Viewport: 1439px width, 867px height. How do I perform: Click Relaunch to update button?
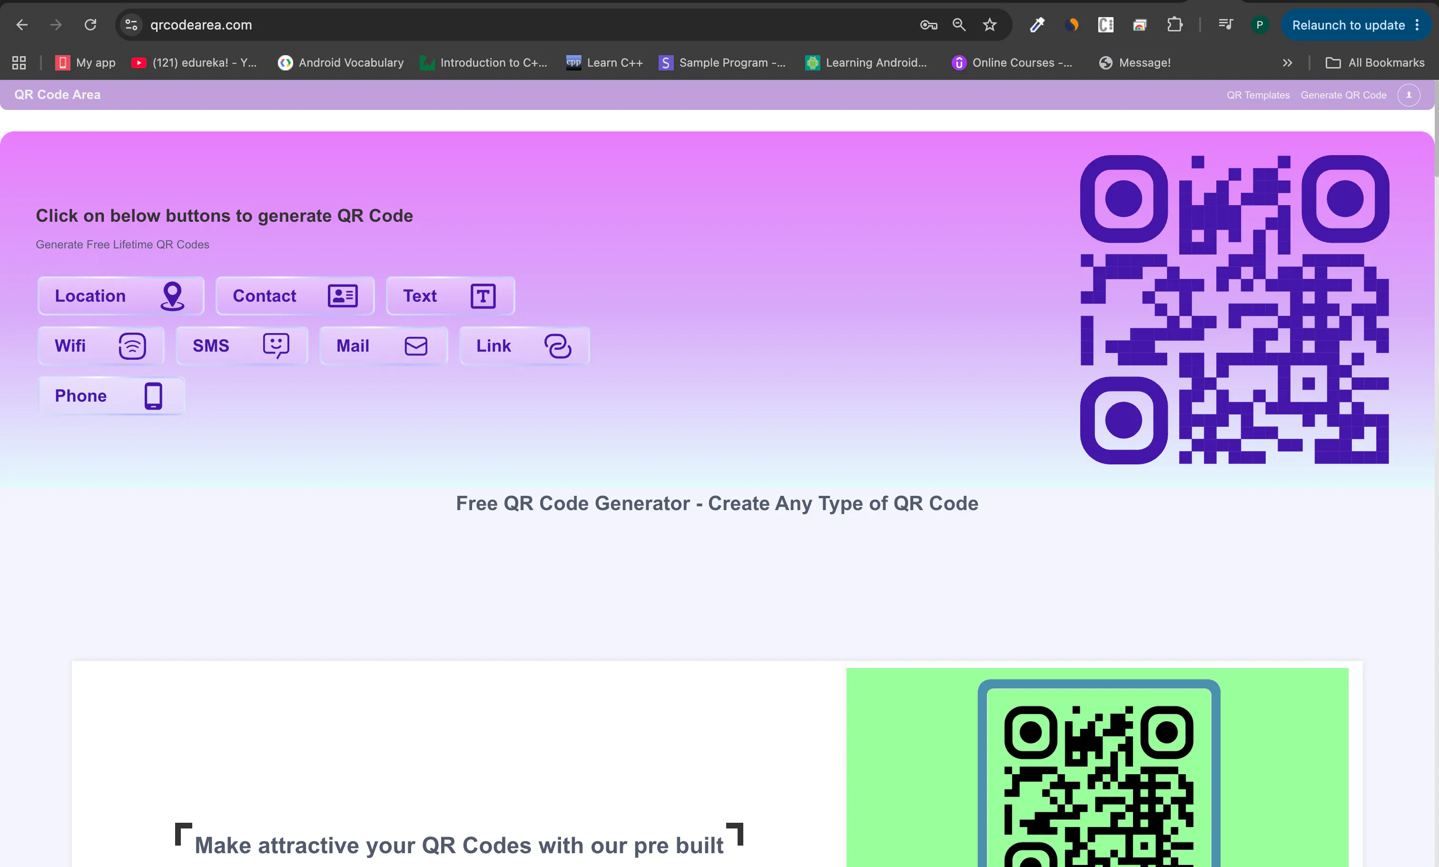[x=1348, y=25]
